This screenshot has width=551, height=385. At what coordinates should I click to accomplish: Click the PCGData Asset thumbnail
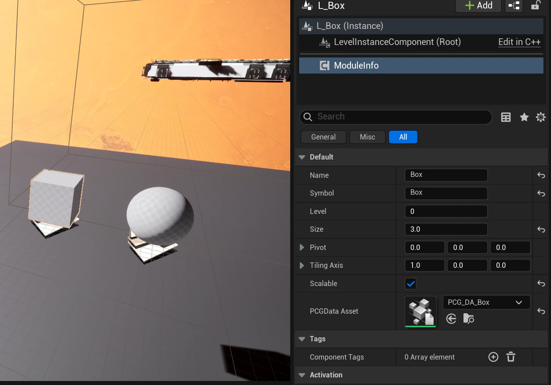(x=421, y=311)
